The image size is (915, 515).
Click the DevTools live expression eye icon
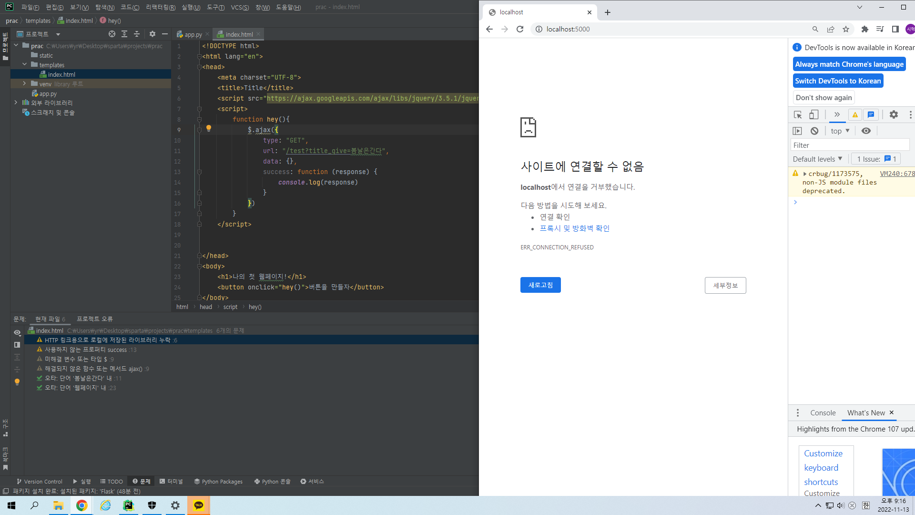point(866,131)
